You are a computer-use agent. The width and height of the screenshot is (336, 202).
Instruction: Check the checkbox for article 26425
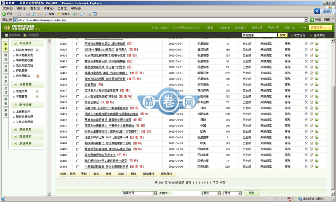pos(77,50)
